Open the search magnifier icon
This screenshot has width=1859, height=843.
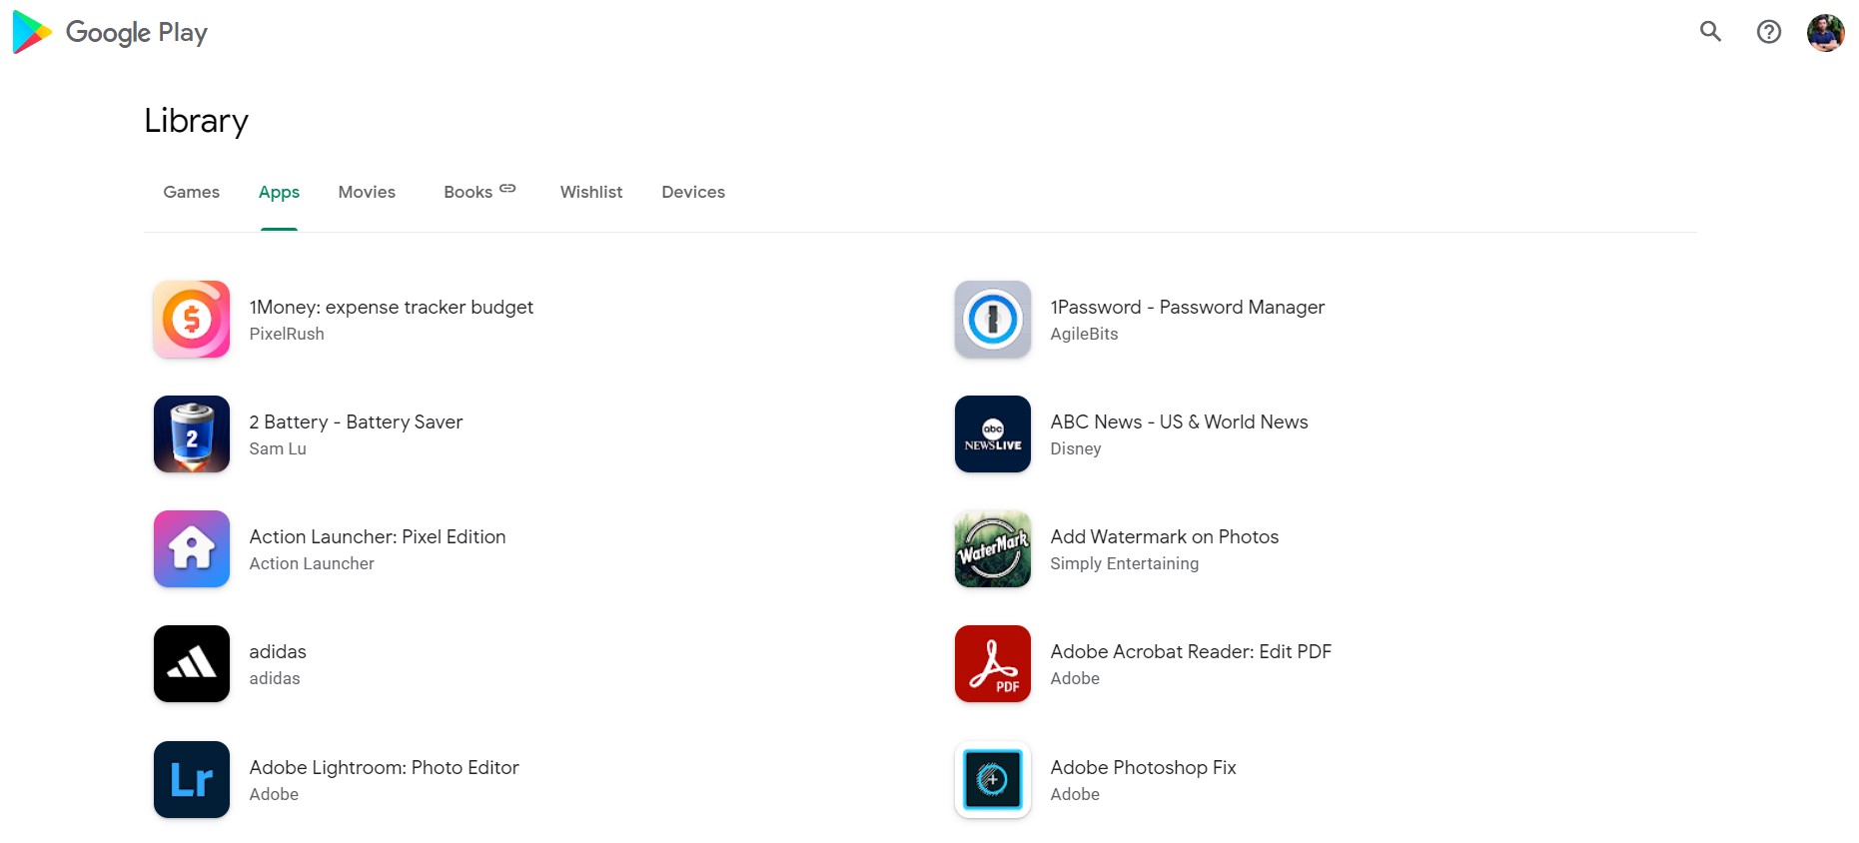[1710, 32]
